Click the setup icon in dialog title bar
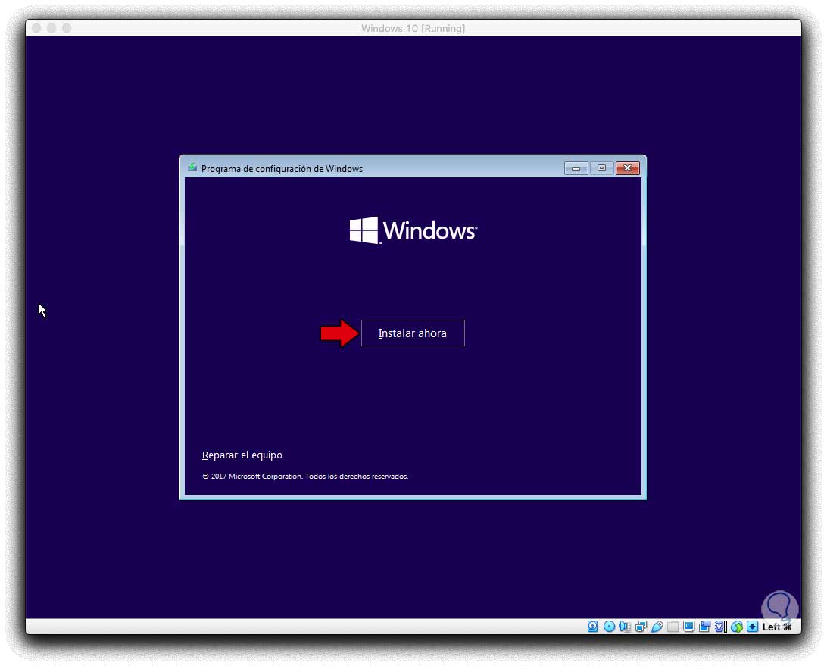 coord(192,167)
